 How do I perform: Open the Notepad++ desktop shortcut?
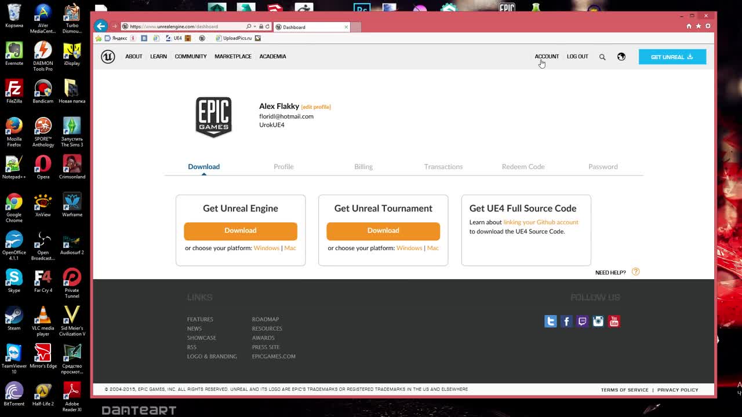(x=14, y=167)
